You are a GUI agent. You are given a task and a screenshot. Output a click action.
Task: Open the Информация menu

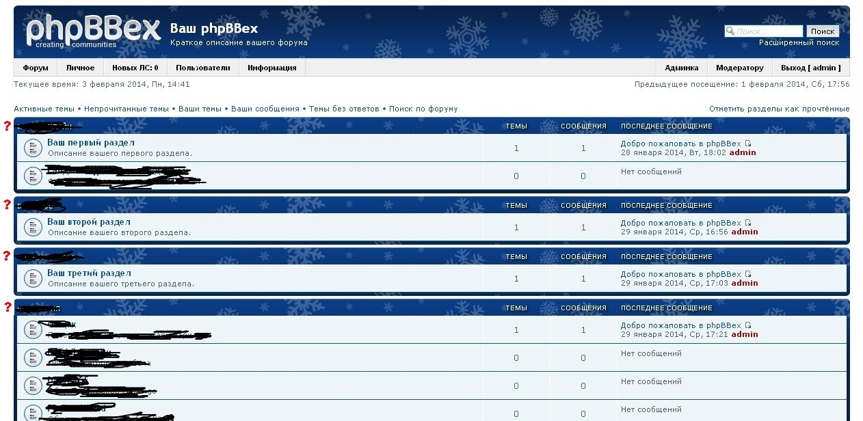(x=271, y=68)
